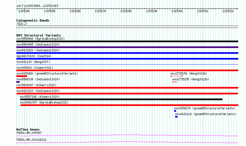
Task: Select PODXL|NM_001018111 gene label
Action: 32,140
